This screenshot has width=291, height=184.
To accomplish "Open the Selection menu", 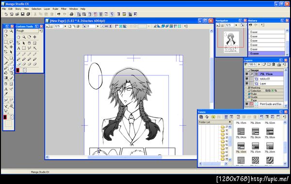I will (x=36, y=9).
